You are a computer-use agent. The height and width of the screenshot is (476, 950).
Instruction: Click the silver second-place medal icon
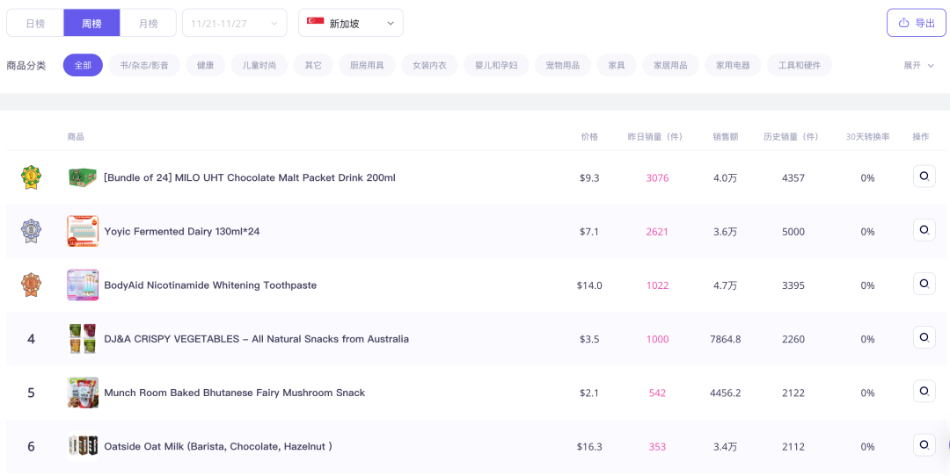(31, 231)
